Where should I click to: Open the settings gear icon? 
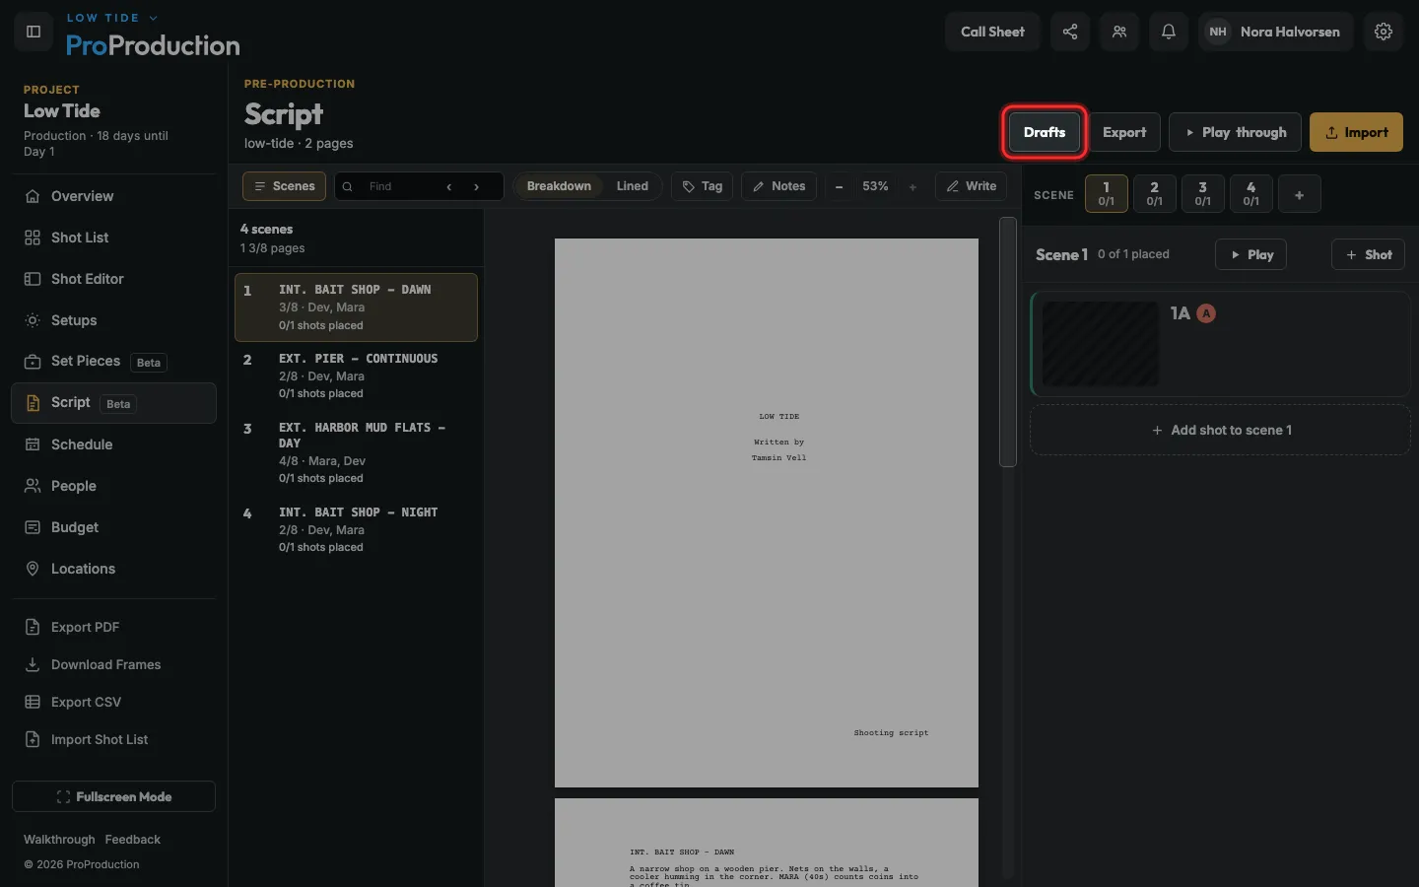(x=1384, y=32)
